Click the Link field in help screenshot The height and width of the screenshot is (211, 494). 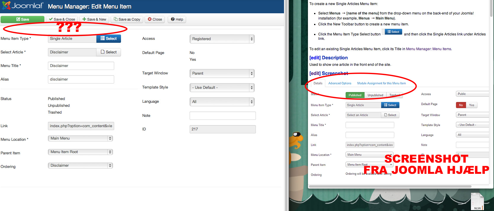click(x=370, y=145)
